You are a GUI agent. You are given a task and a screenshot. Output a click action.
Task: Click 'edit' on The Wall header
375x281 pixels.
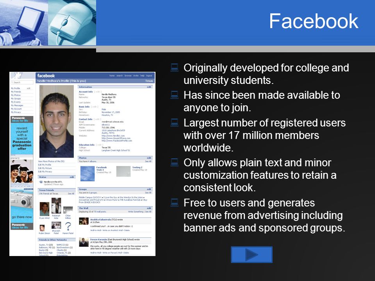[x=149, y=208]
